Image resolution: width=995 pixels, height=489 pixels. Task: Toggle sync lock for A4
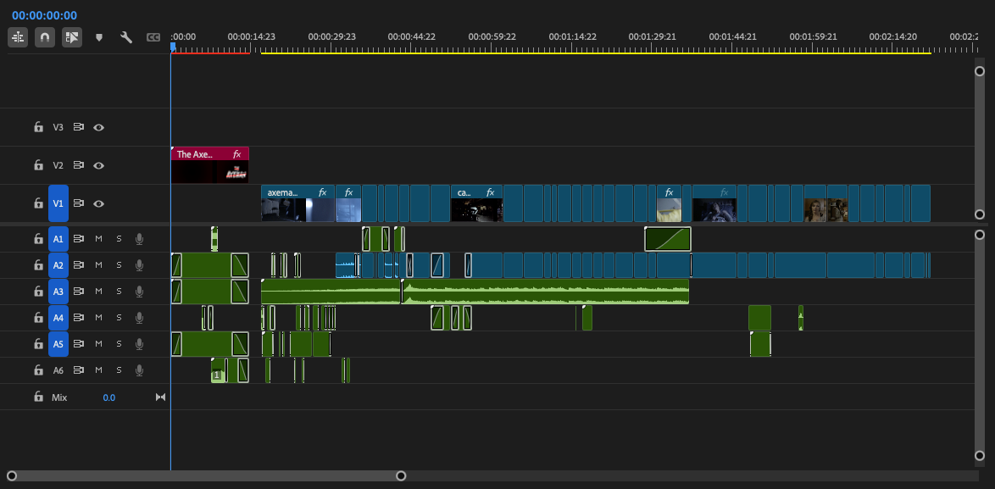(x=79, y=318)
